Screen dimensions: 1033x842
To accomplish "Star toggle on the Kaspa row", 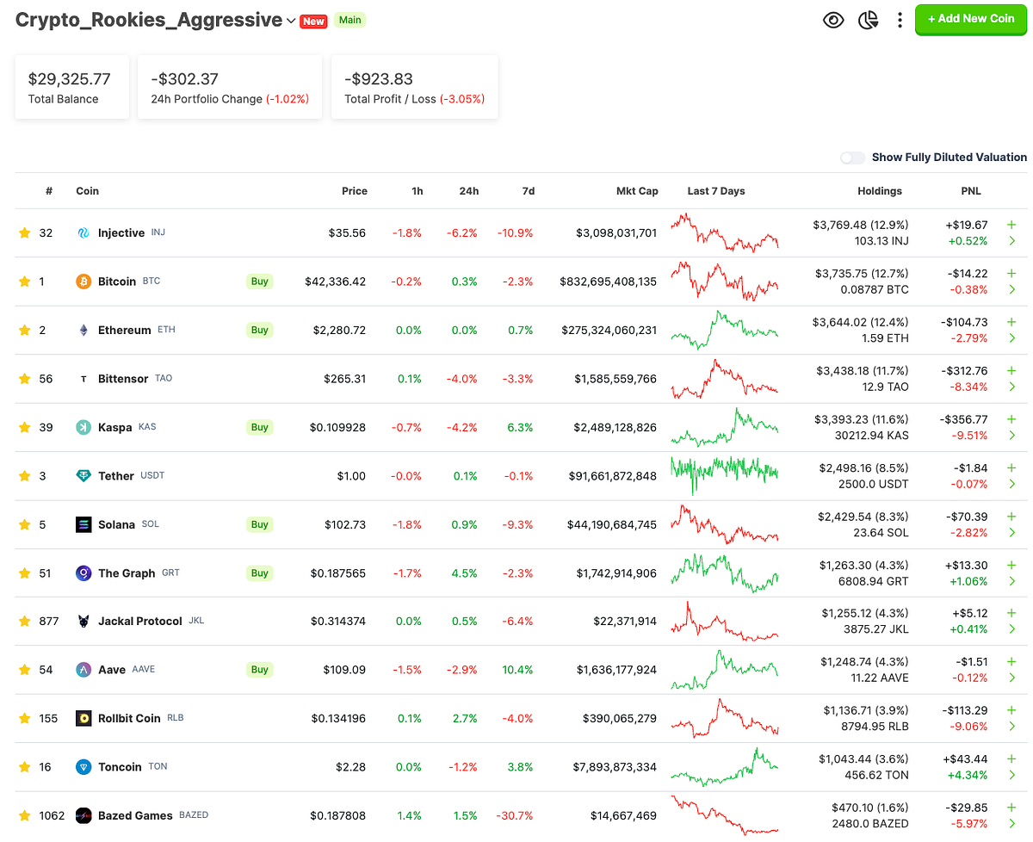I will pos(25,427).
